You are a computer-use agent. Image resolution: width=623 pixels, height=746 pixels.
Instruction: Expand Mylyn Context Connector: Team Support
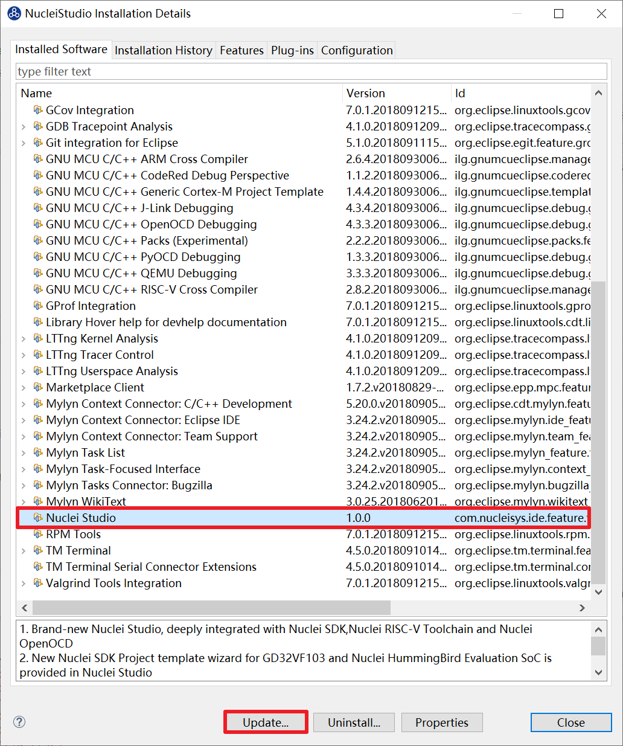pyautogui.click(x=24, y=437)
